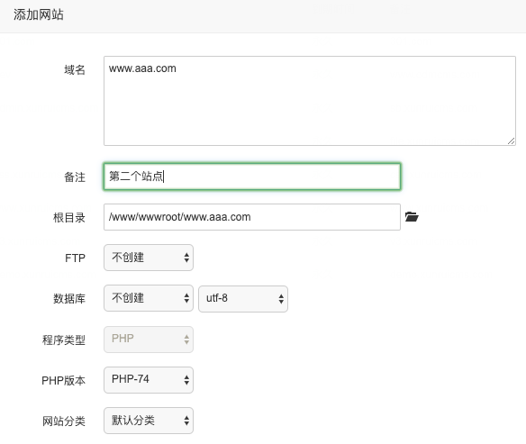526x444 pixels.
Task: Click the 根目录 field label
Action: [69, 218]
